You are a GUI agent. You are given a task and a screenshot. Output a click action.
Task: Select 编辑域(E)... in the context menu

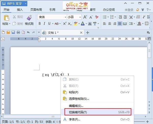97,106
